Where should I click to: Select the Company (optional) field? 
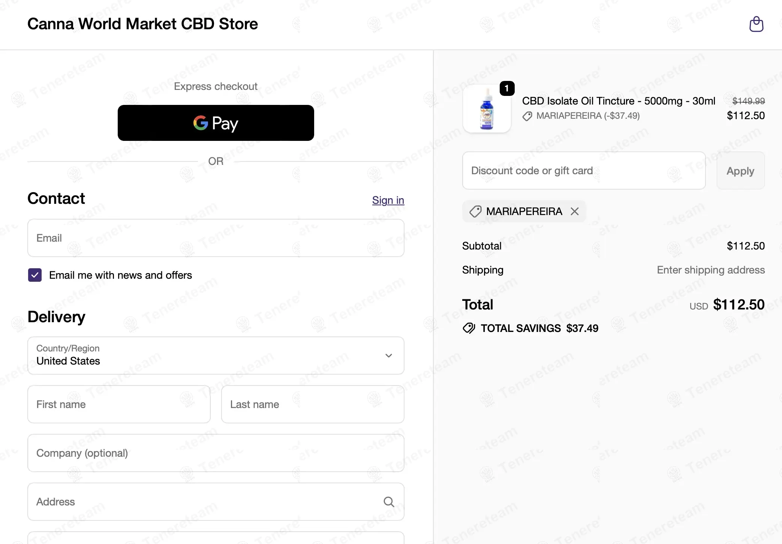[216, 453]
